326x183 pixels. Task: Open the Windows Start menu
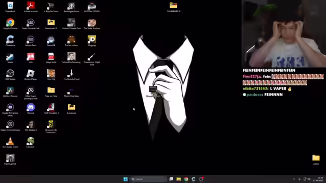coord(126,179)
